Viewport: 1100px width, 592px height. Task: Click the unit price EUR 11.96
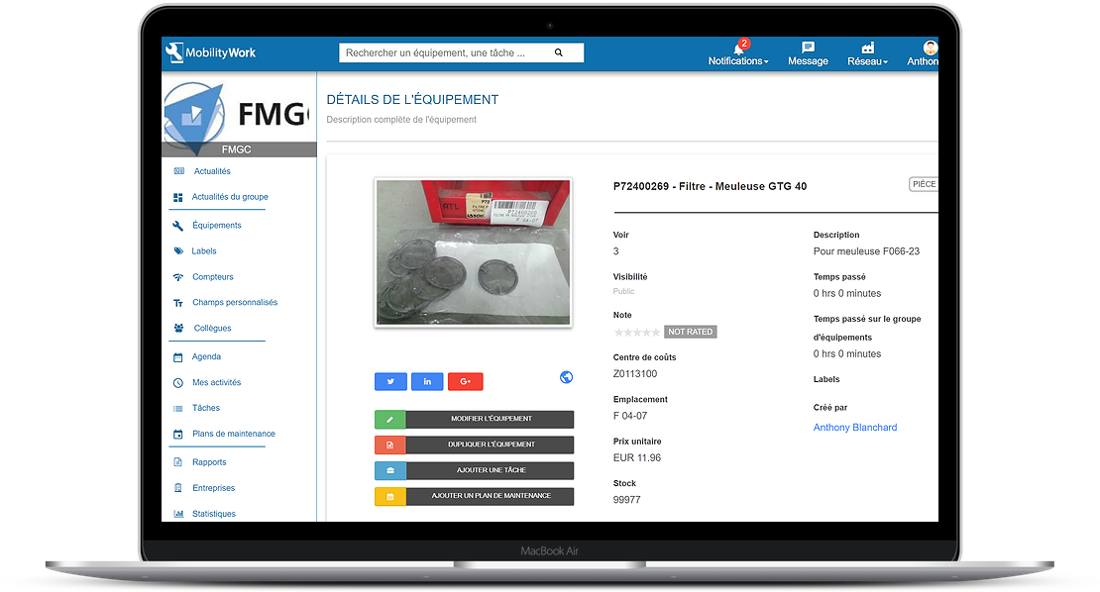[637, 458]
